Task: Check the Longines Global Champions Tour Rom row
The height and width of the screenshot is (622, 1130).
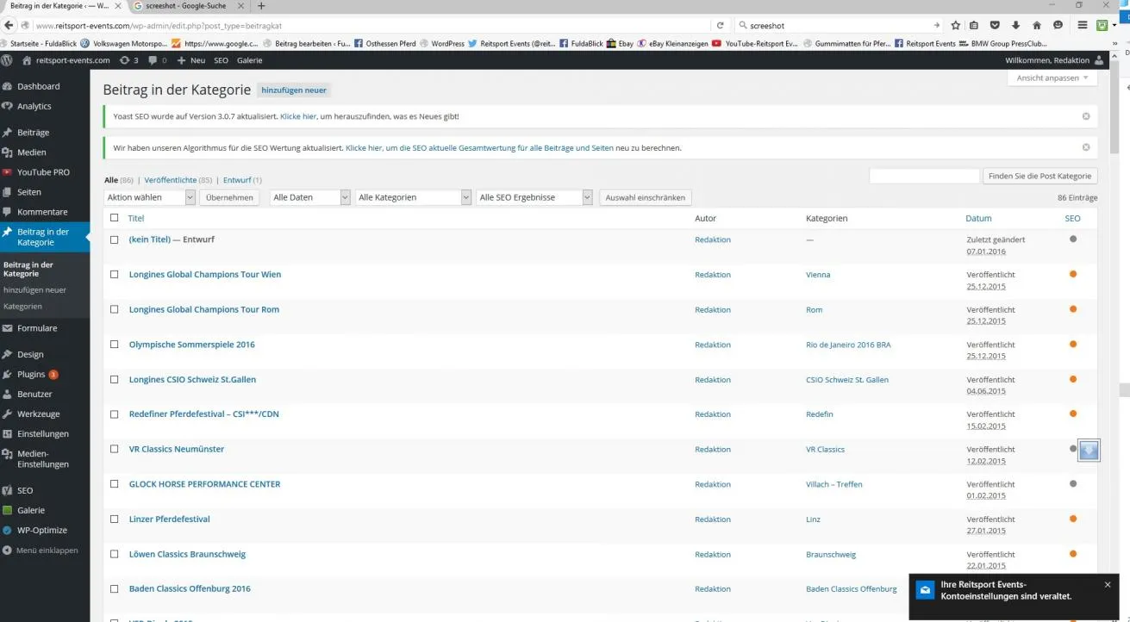Action: [115, 309]
